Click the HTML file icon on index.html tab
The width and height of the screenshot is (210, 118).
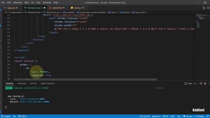pyautogui.click(x=50, y=8)
